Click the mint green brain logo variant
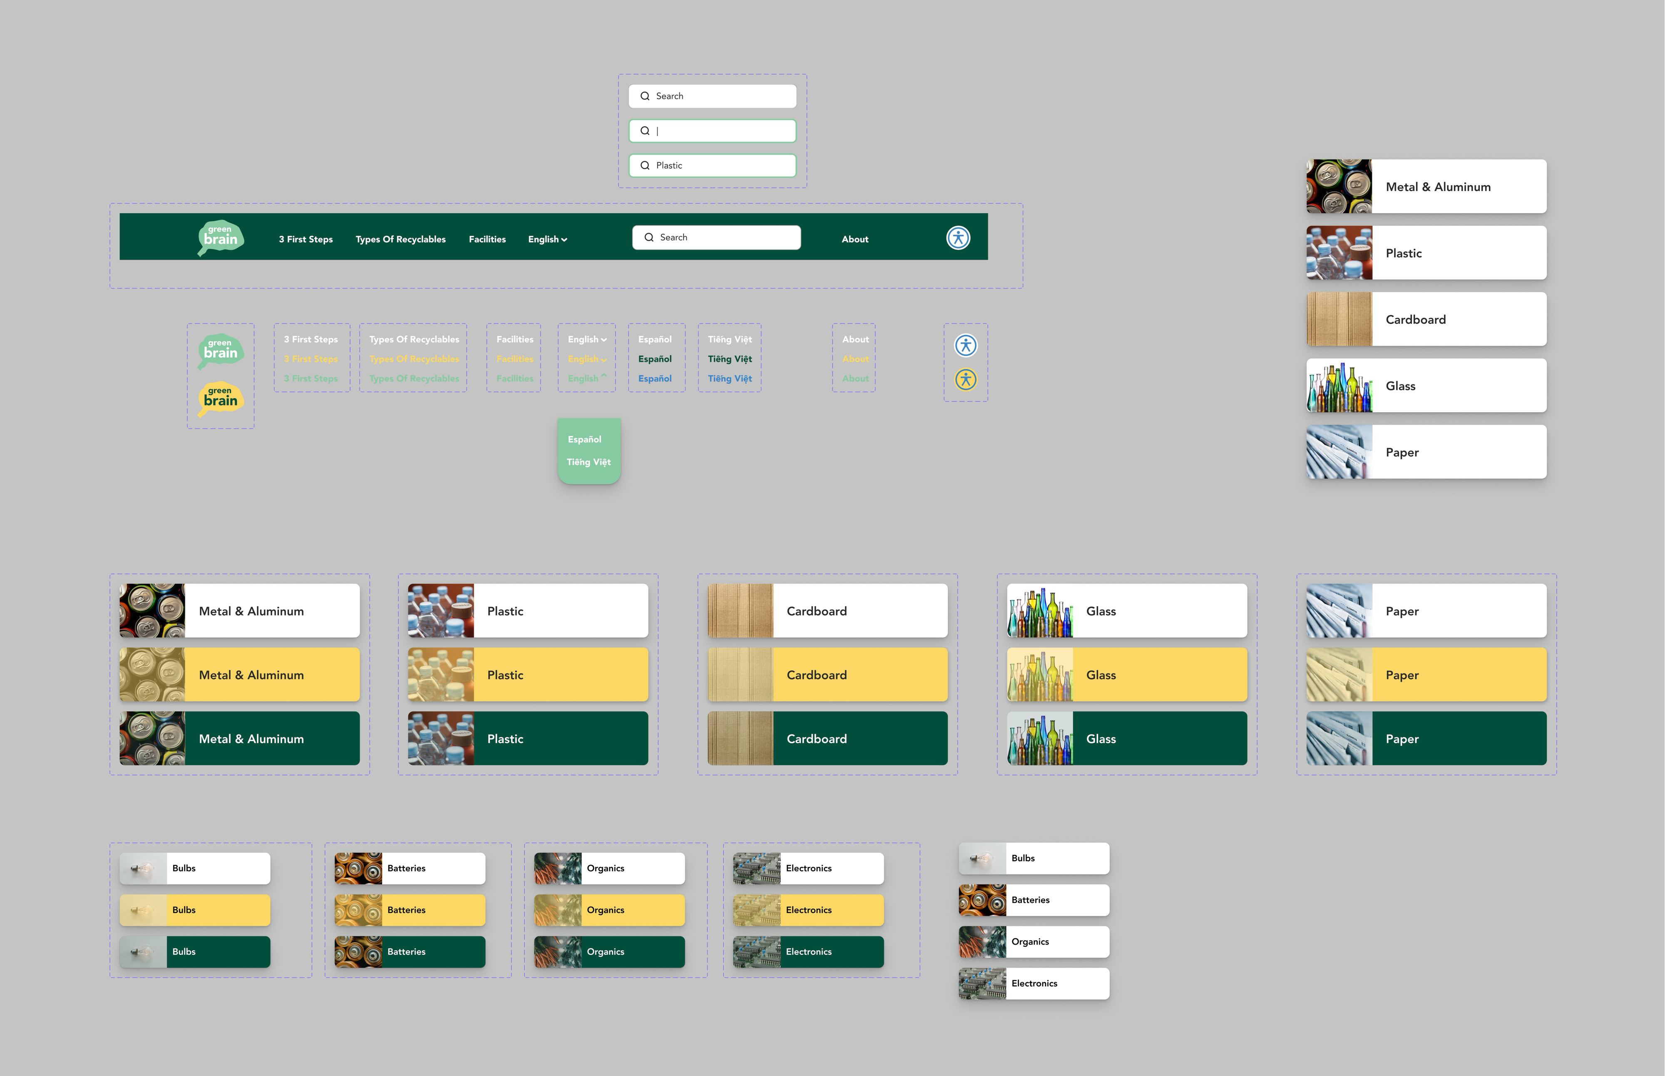 click(x=221, y=351)
